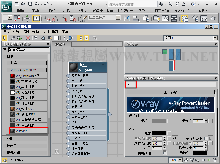Click the Layout Children icon
The image size is (220, 164).
(71, 38)
